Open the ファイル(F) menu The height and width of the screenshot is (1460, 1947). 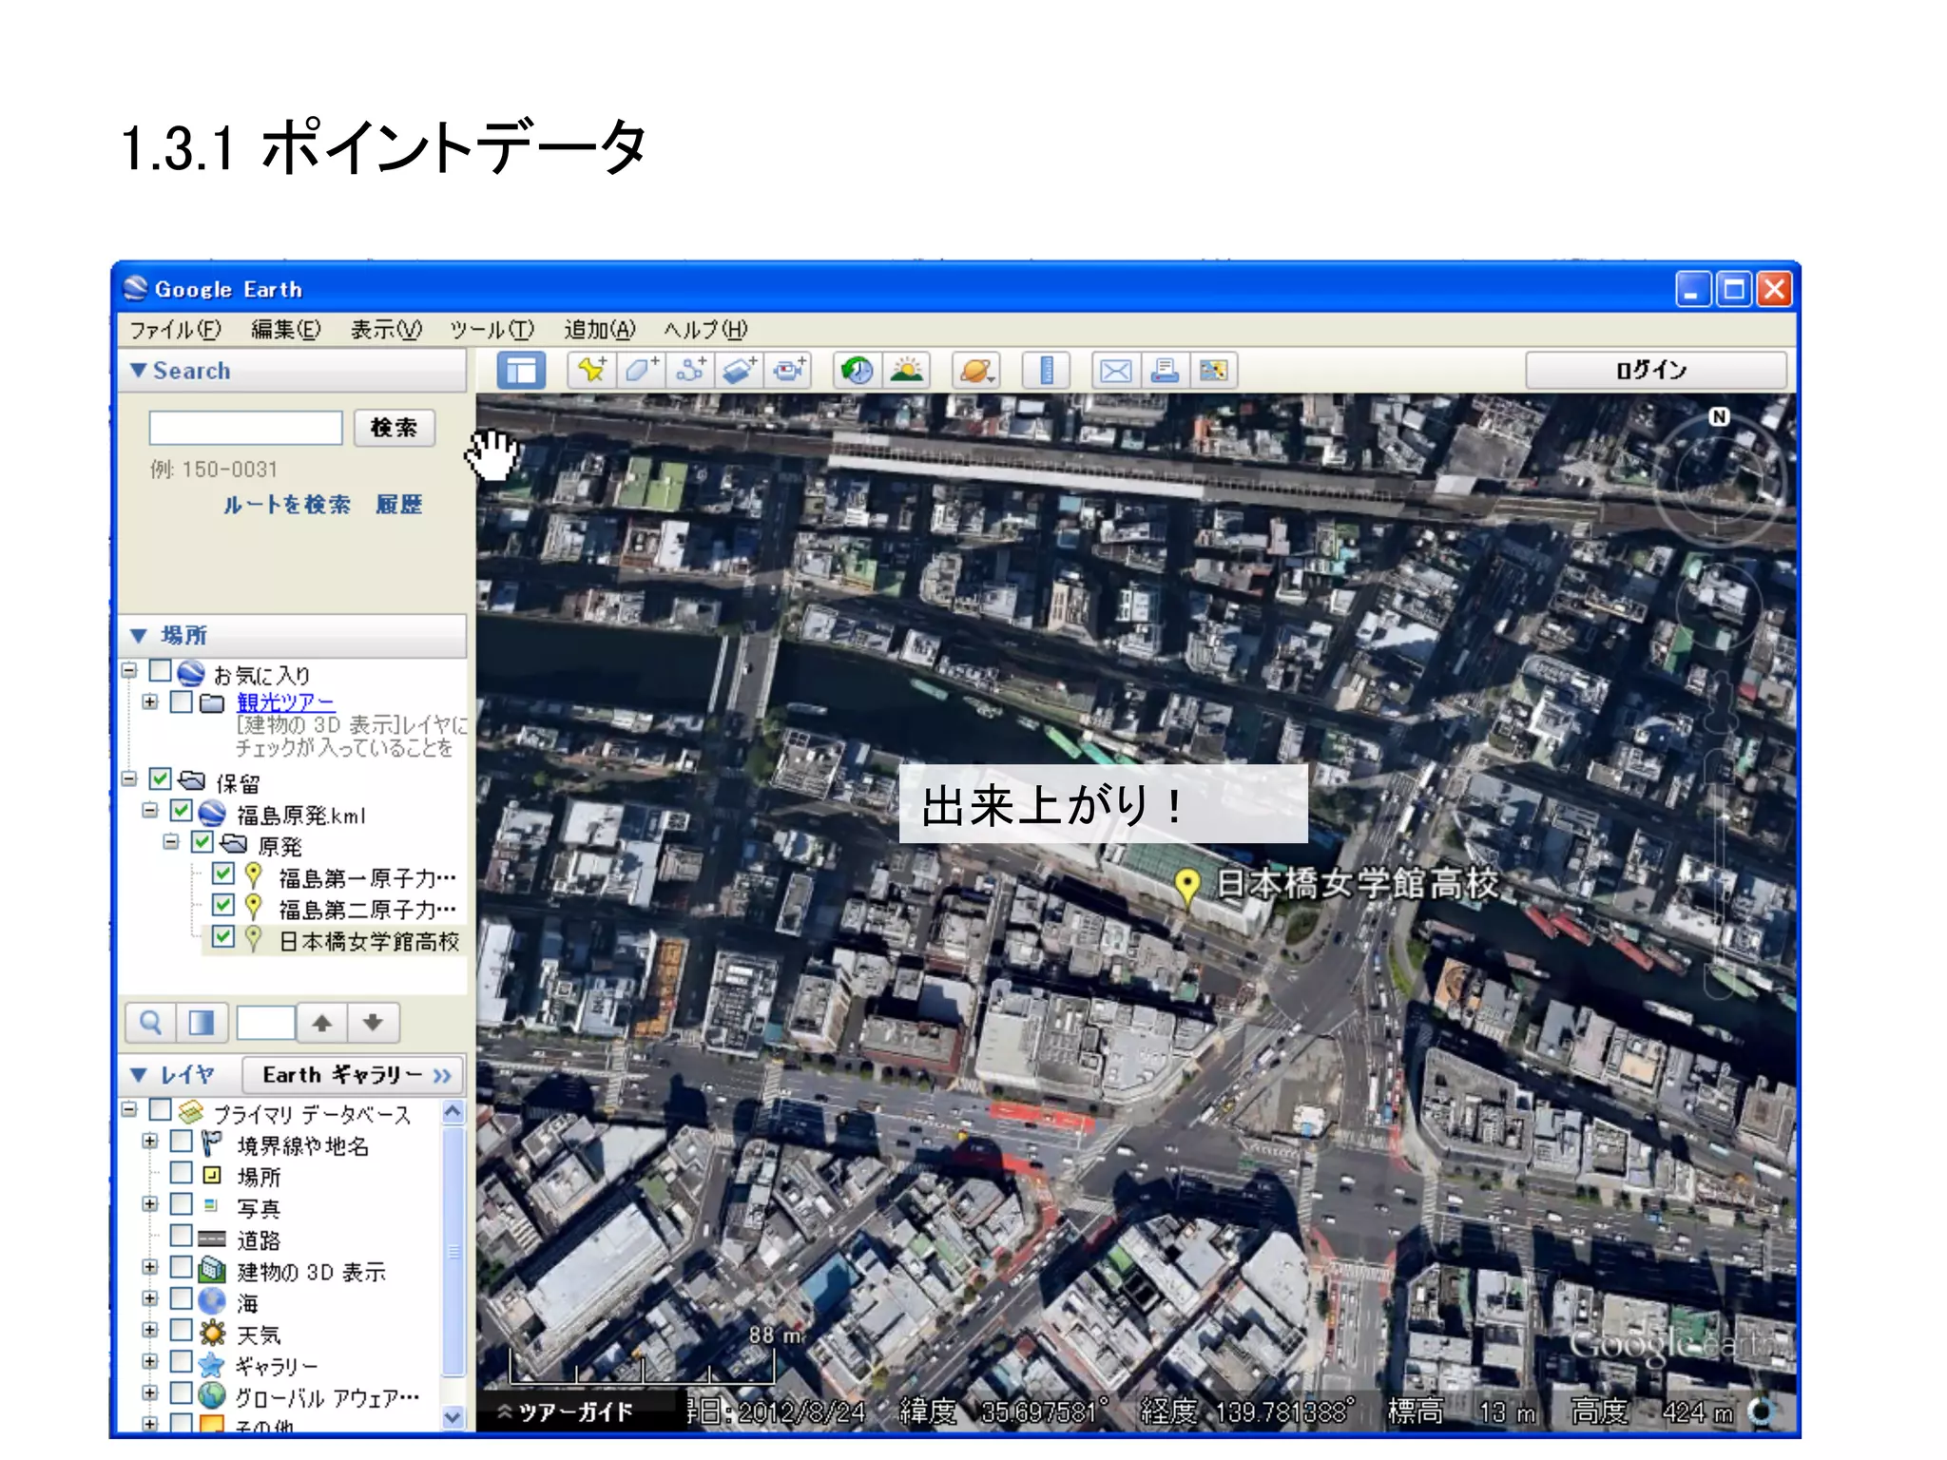[x=175, y=330]
